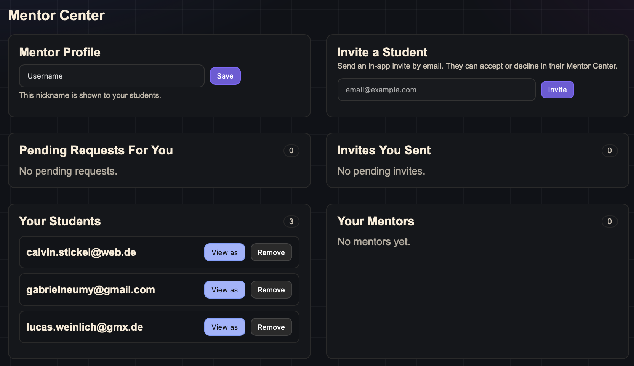View as lucas.weinlich@gmx.de
Image resolution: width=634 pixels, height=366 pixels.
[225, 327]
